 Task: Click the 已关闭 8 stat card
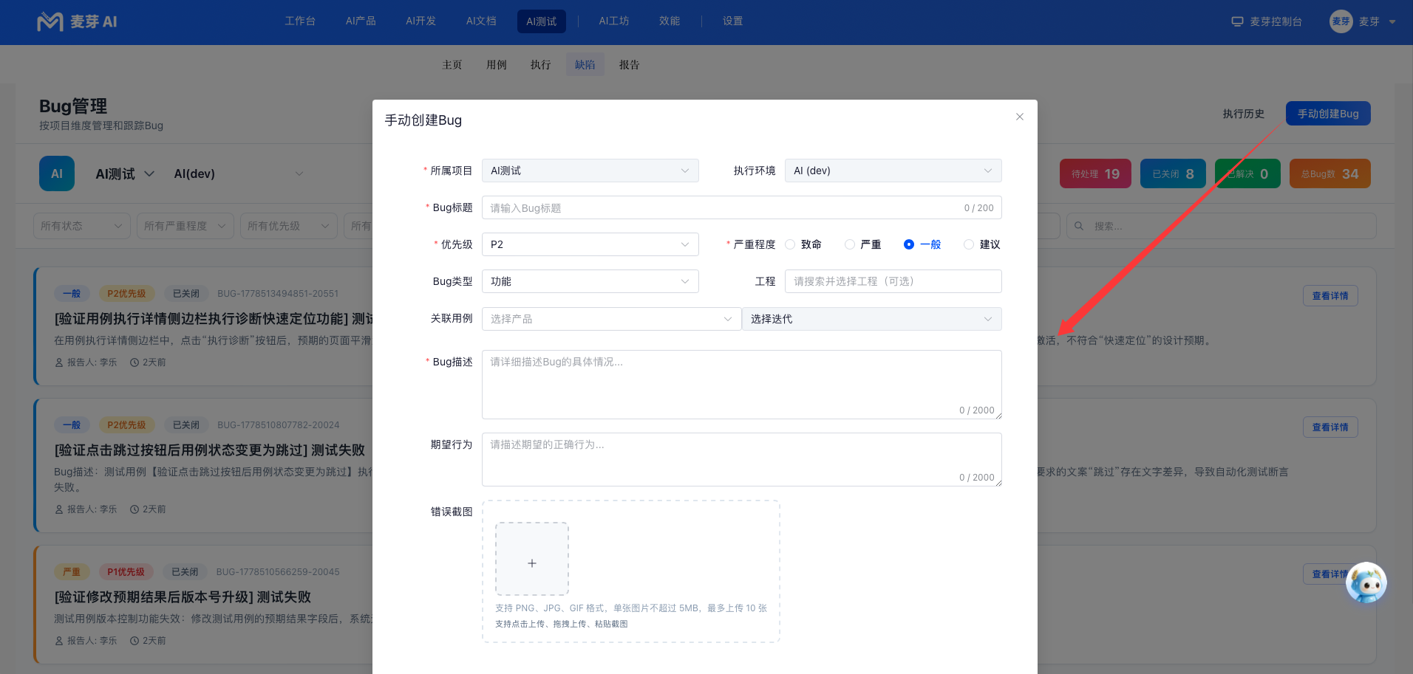pos(1174,173)
